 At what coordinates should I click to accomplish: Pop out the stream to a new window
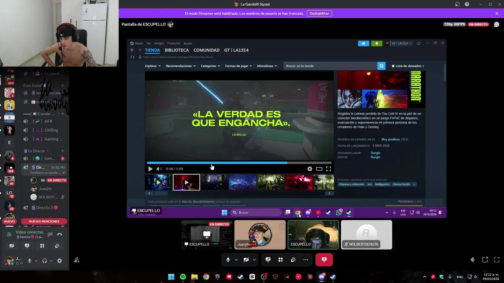point(485,260)
